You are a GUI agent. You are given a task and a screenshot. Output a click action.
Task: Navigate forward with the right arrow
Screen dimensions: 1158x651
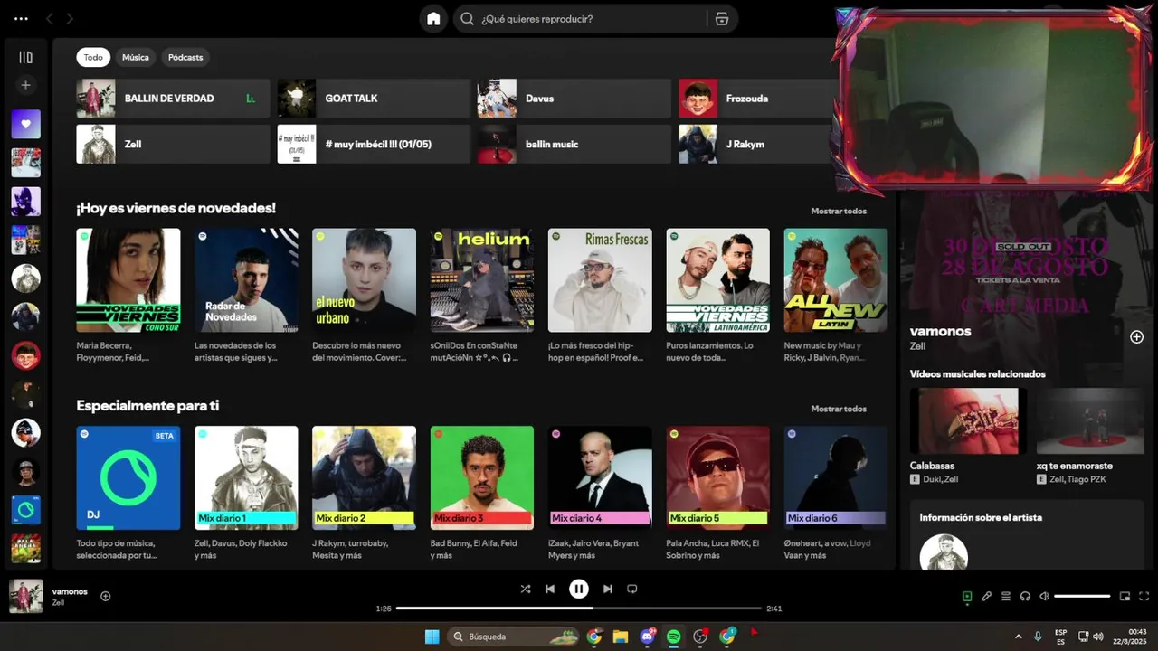(x=70, y=19)
